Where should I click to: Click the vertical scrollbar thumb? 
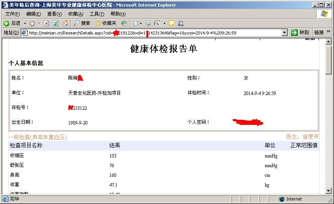pyautogui.click(x=329, y=60)
